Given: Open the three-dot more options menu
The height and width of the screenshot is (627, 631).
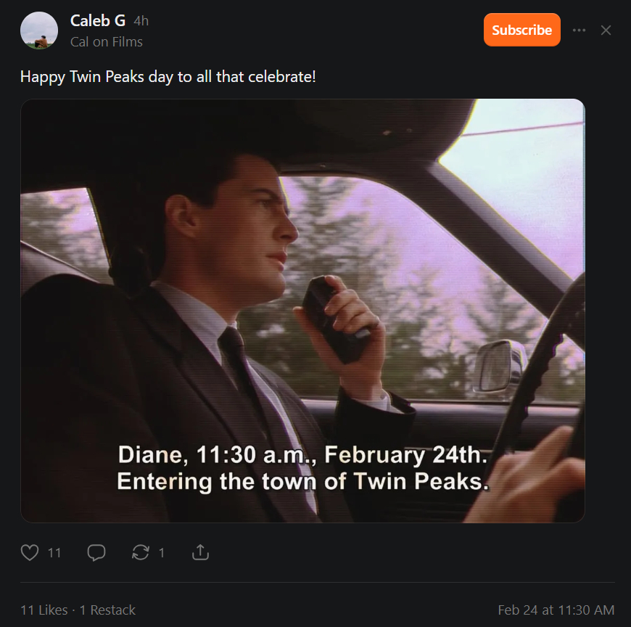Looking at the screenshot, I should [579, 30].
